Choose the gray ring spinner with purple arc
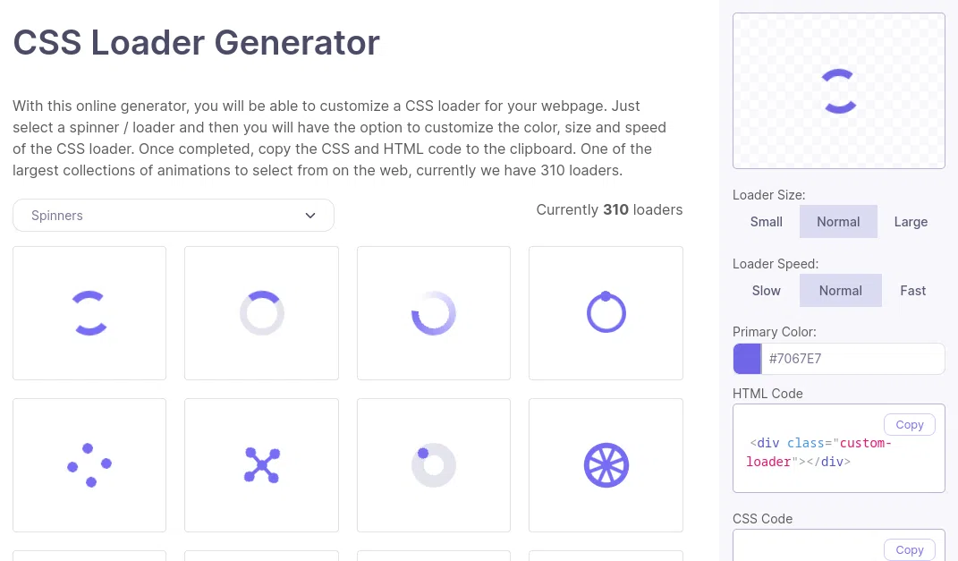This screenshot has height=561, width=958. (x=261, y=313)
